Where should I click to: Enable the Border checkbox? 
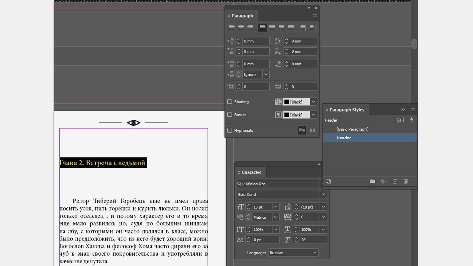pos(230,115)
